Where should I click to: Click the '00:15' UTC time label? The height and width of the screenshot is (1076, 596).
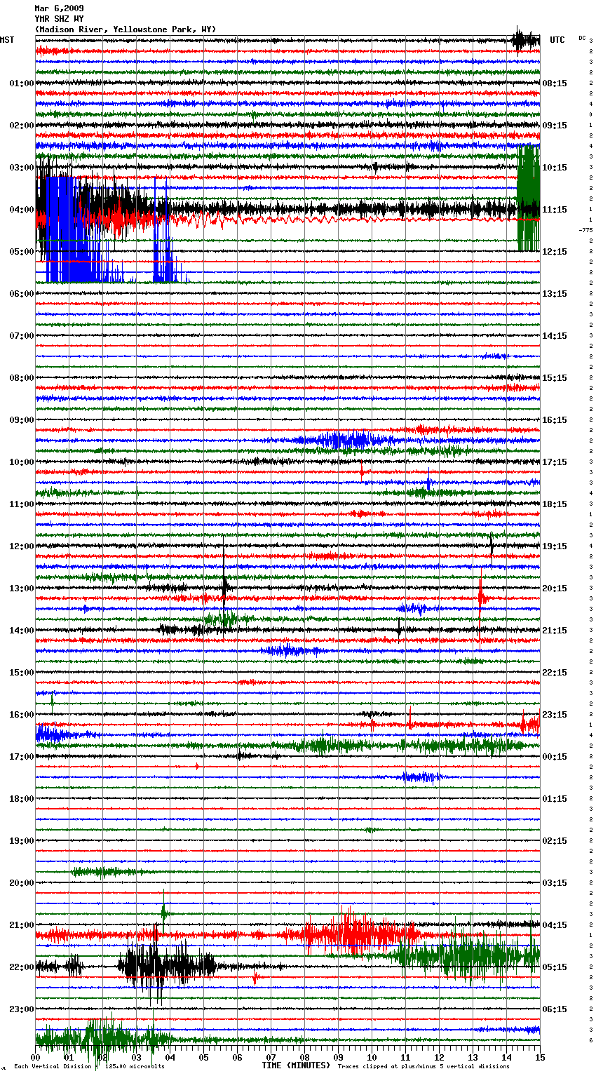tap(555, 757)
